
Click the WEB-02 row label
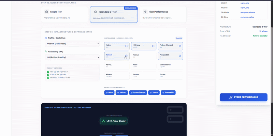pos(224,7)
